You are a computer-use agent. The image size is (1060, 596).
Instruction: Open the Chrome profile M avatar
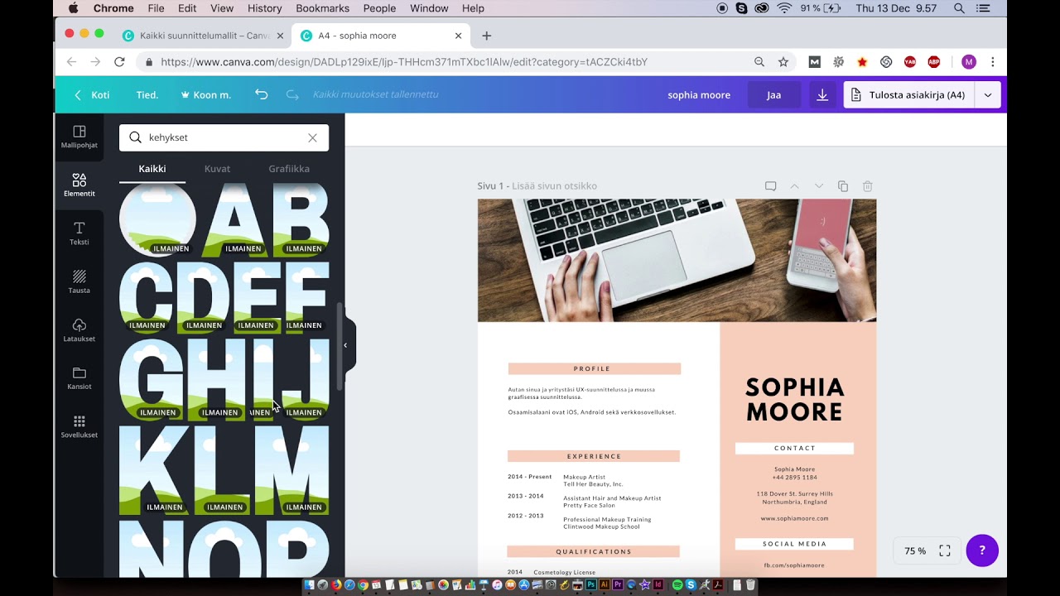coord(969,62)
